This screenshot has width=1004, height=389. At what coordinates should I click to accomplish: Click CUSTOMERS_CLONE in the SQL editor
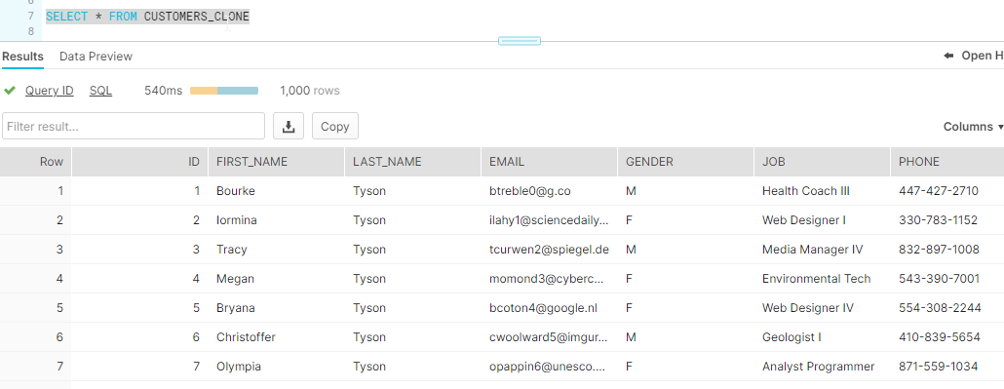[197, 17]
